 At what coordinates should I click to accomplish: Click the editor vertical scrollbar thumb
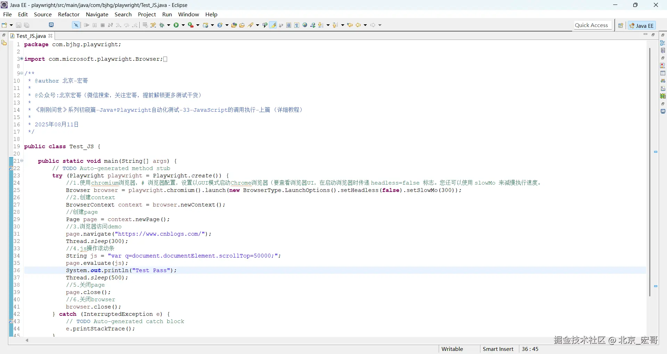click(x=650, y=172)
